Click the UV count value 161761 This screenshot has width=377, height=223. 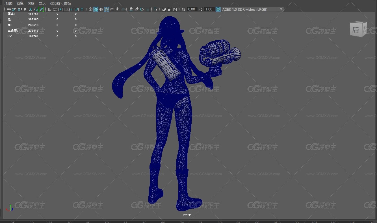coord(33,36)
